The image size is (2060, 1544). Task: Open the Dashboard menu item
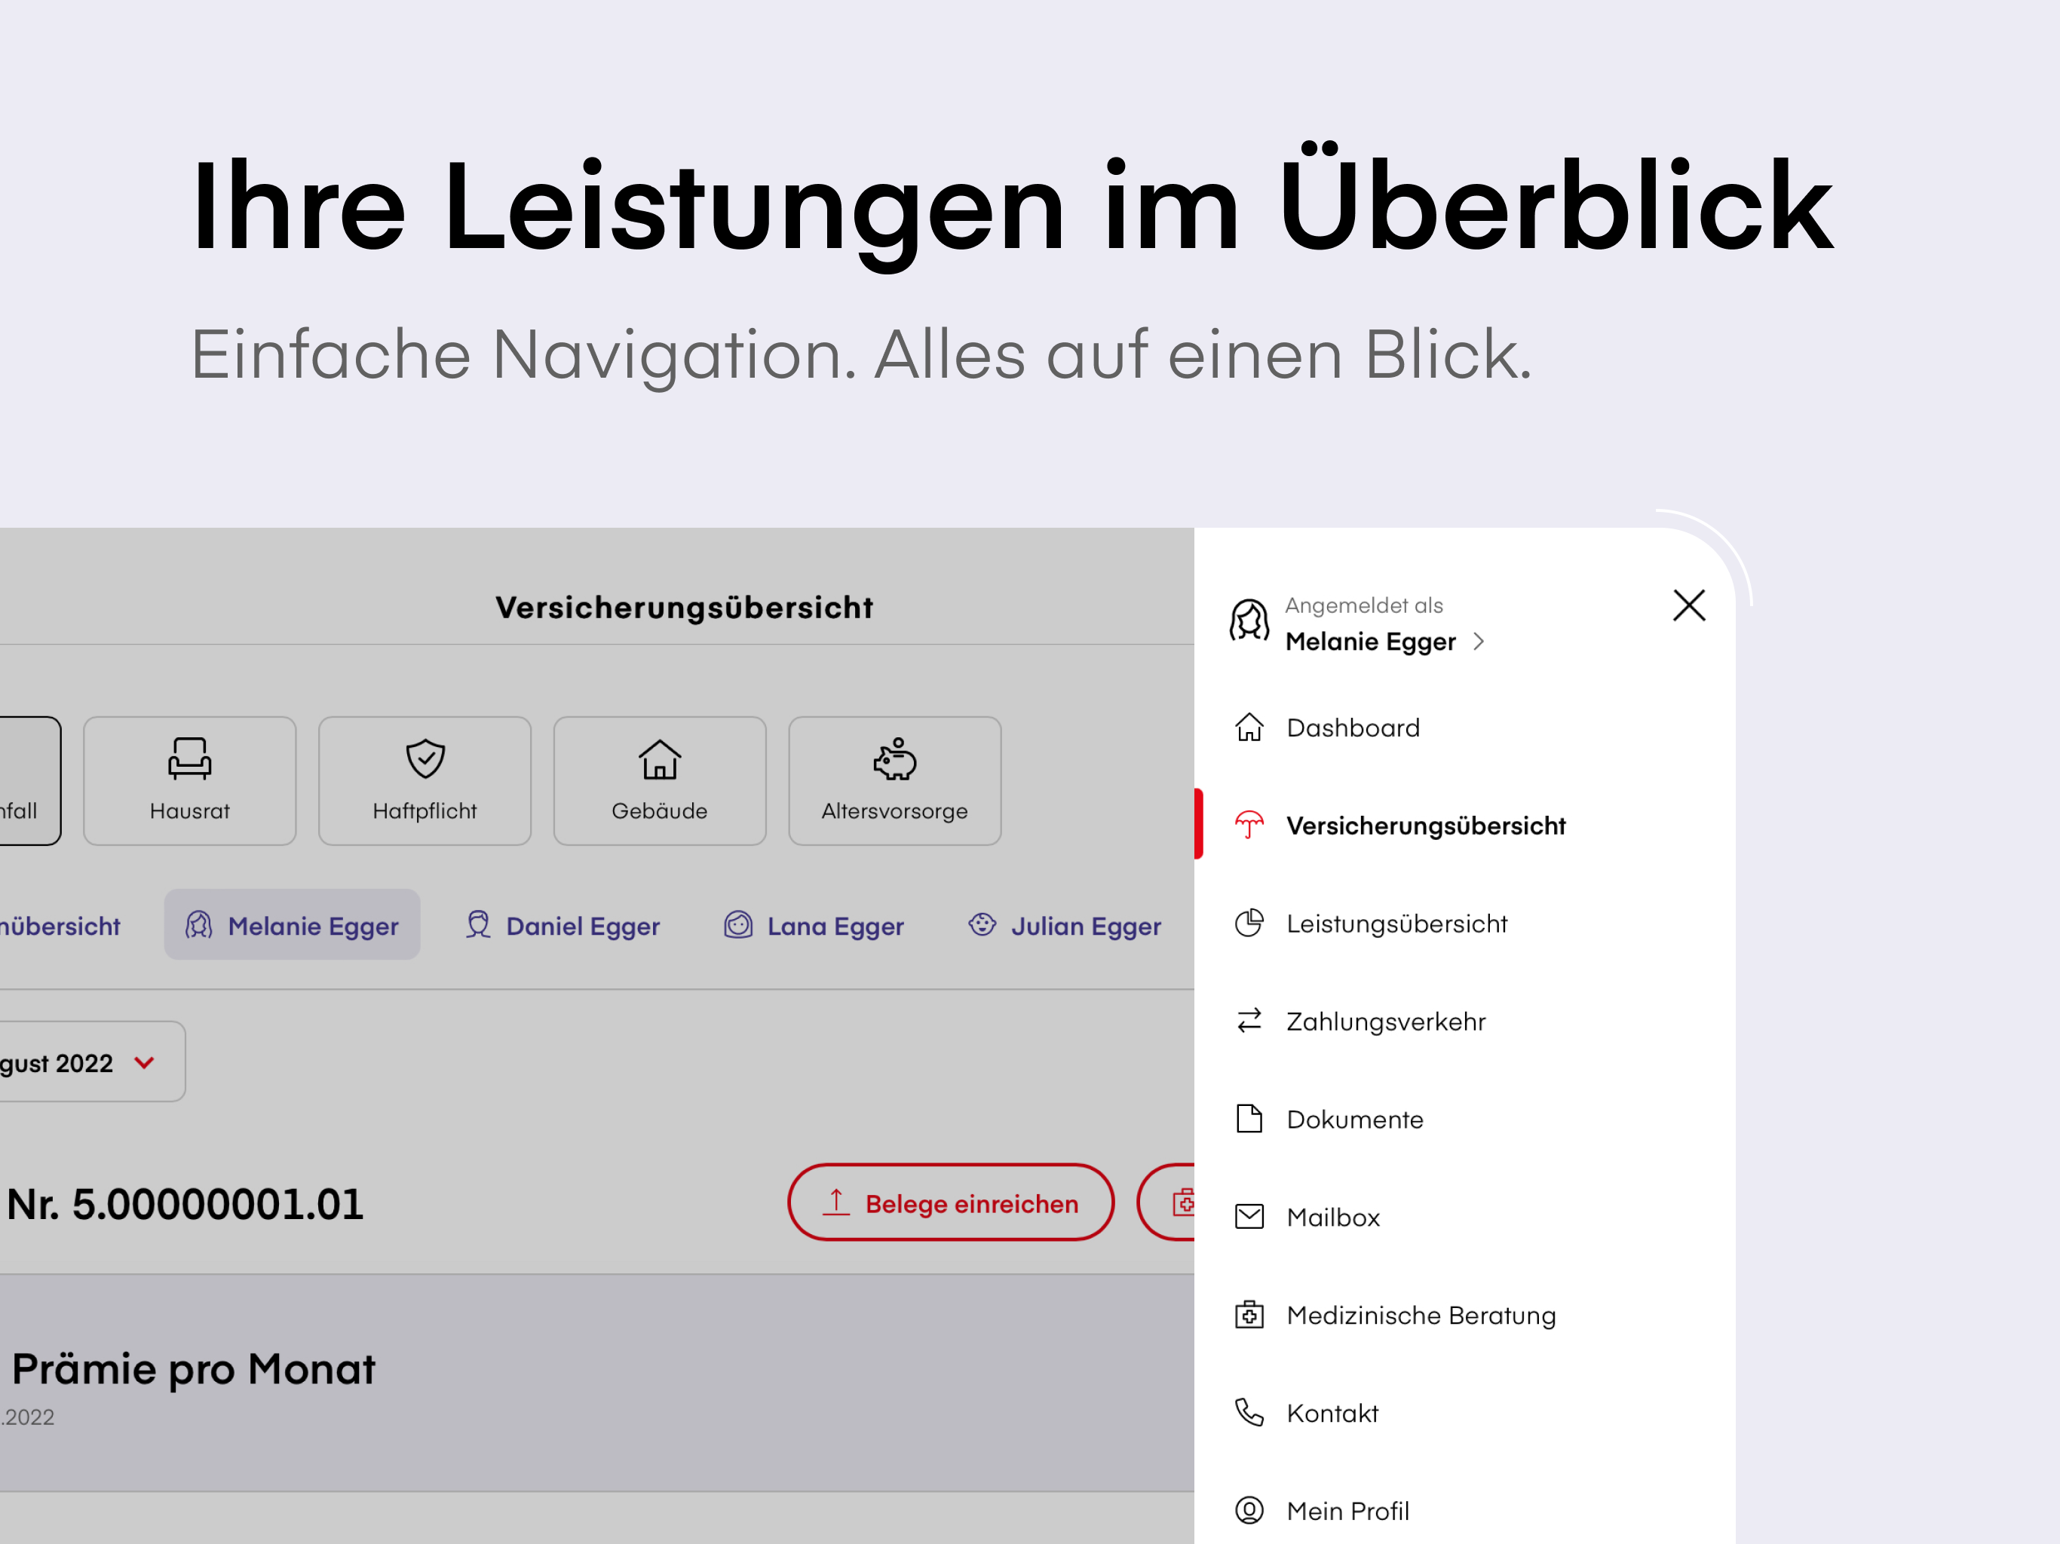click(1352, 728)
